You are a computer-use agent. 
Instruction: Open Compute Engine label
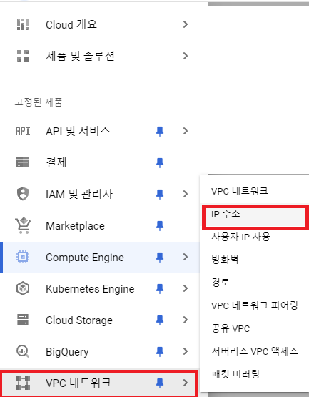[85, 258]
